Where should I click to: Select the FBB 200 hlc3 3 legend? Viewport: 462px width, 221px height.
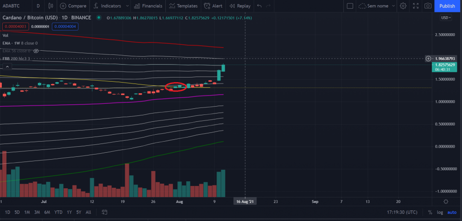16,59
